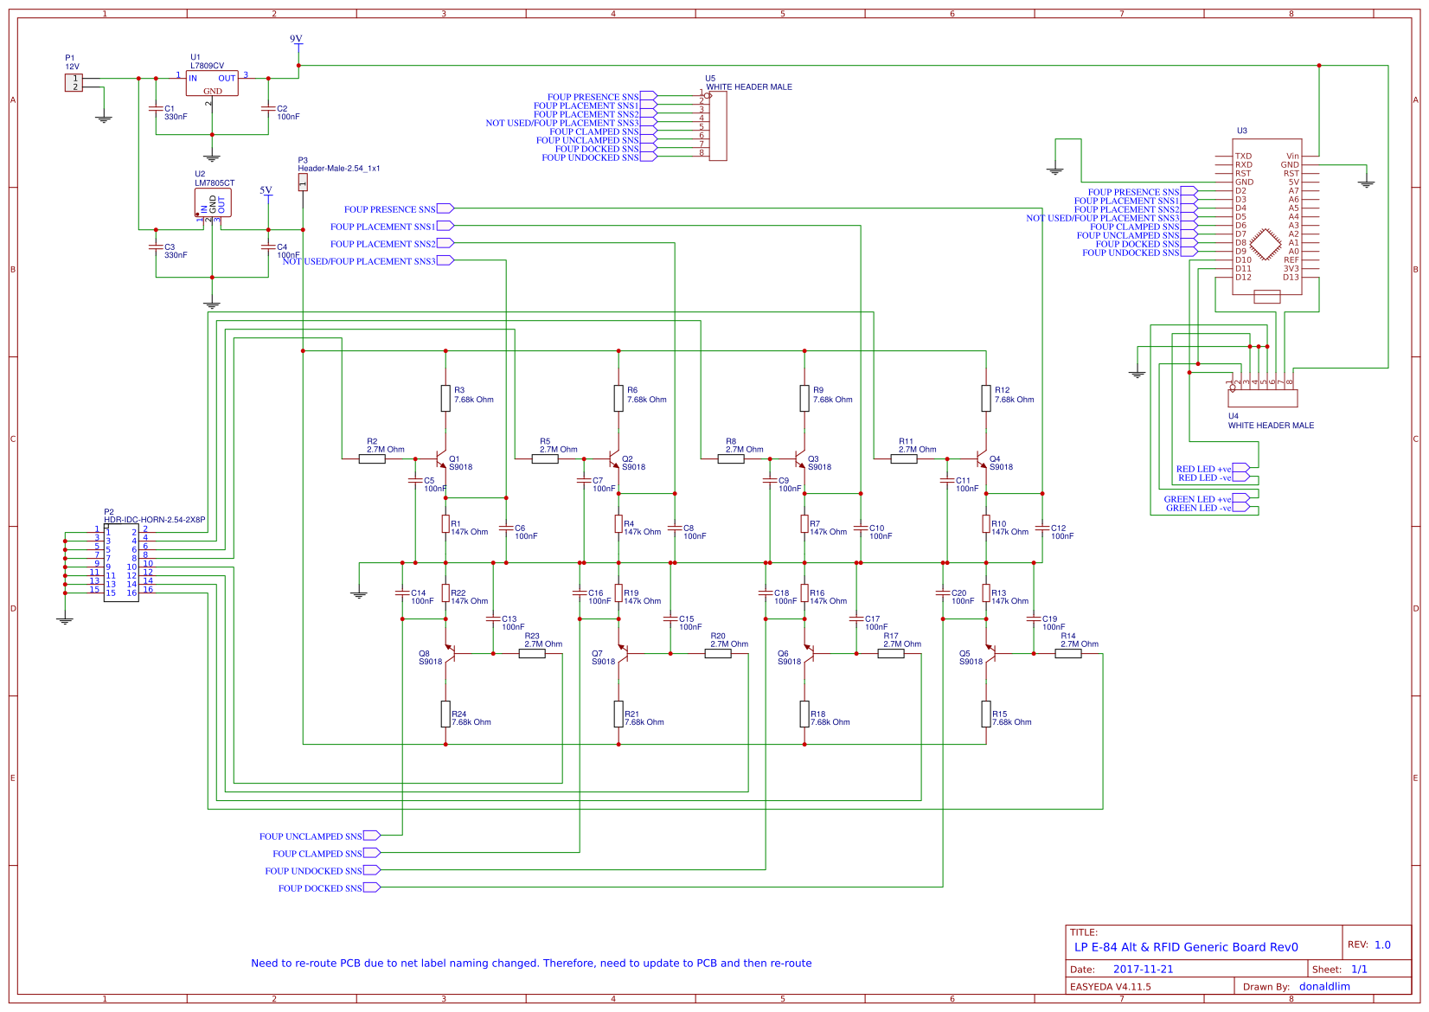Click the WHITE HEADER MALE connector U5

[x=719, y=125]
